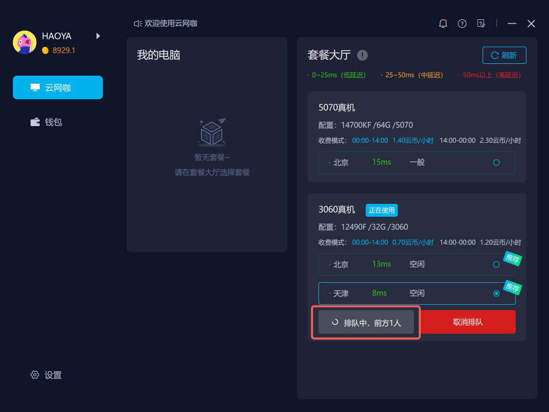Viewport: 549px width, 412px height.
Task: Click the 刷新 refresh button
Action: click(x=504, y=55)
